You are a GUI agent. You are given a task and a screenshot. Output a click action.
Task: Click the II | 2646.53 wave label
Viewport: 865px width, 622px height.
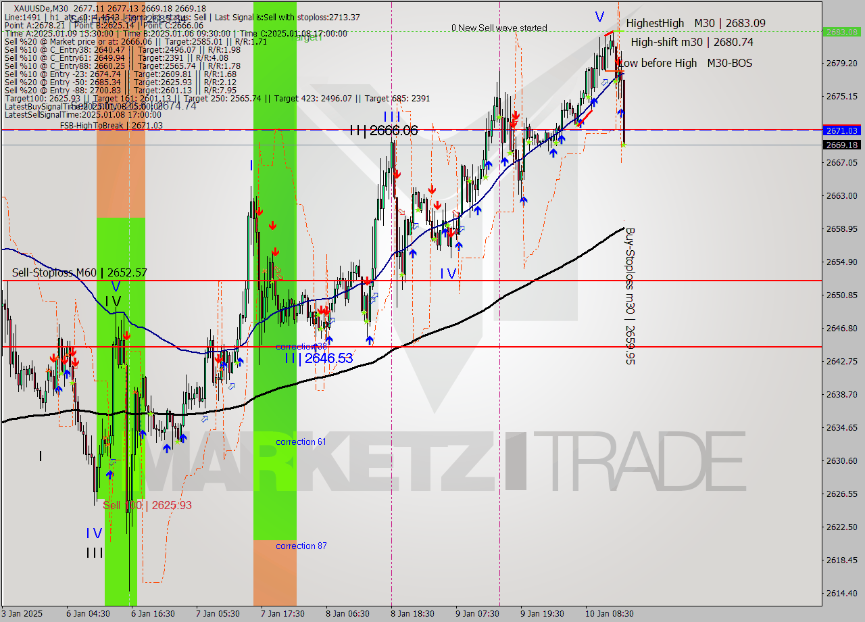point(318,358)
